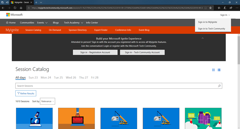Viewport: 240px width, 129px height.
Task: Select the Mon 24 tab
Action: click(46, 78)
